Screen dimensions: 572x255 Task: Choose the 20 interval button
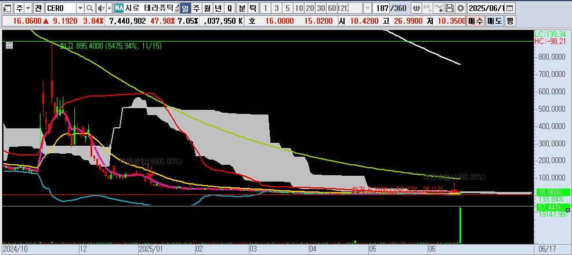[310, 8]
